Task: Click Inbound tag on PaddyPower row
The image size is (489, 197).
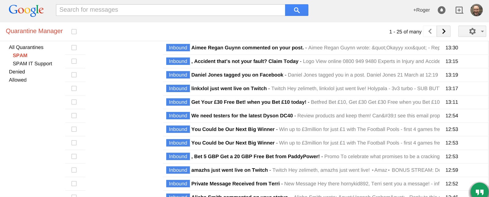Action: (x=178, y=156)
